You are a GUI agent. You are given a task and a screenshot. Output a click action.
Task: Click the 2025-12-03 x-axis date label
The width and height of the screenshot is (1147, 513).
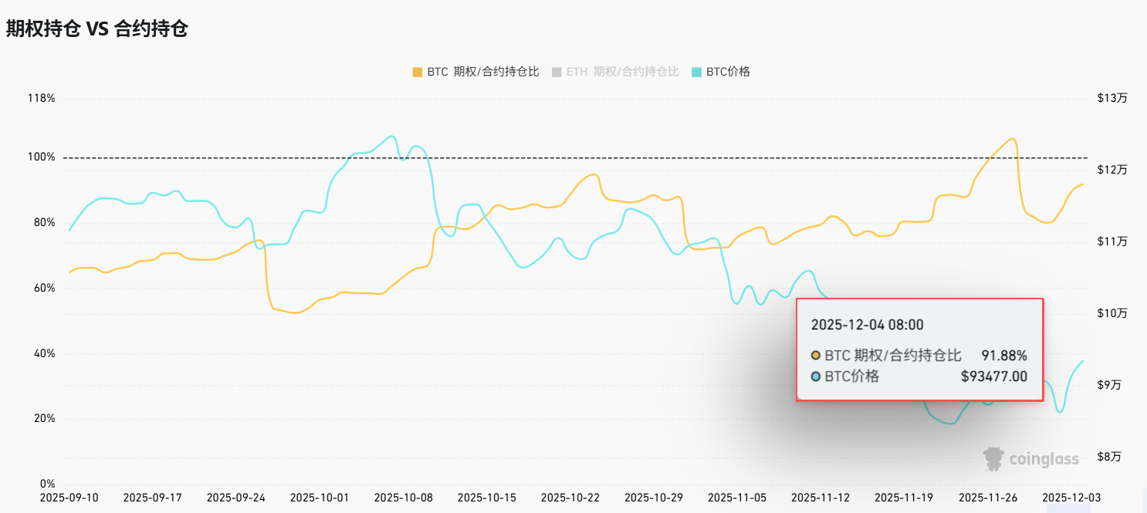1072,498
